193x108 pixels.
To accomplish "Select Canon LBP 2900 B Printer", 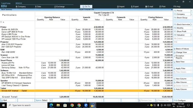I will (x=12, y=32).
